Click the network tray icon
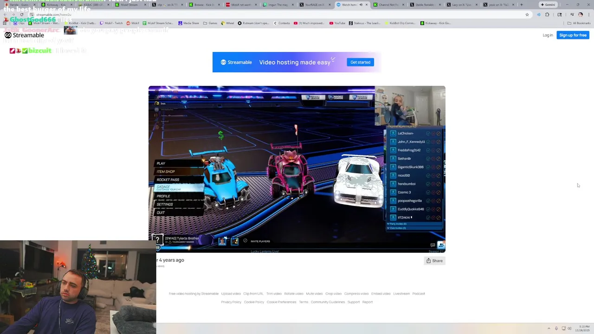Screen dimensions: 594x334 [564, 328]
